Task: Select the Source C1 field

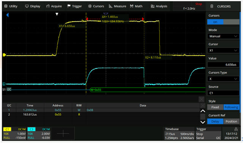Action: coord(223,93)
